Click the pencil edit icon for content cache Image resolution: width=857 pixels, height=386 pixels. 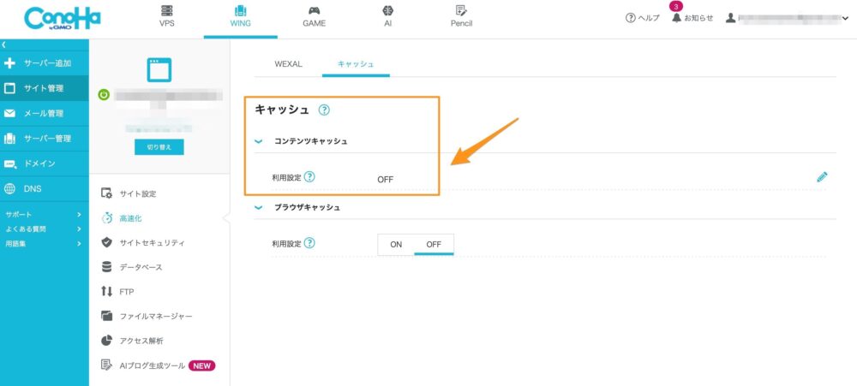[822, 177]
